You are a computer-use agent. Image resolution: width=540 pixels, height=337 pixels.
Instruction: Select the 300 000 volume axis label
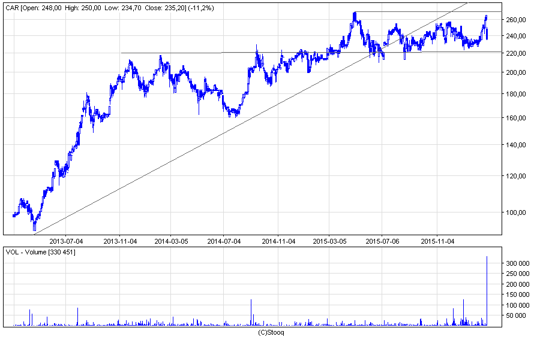pyautogui.click(x=518, y=263)
